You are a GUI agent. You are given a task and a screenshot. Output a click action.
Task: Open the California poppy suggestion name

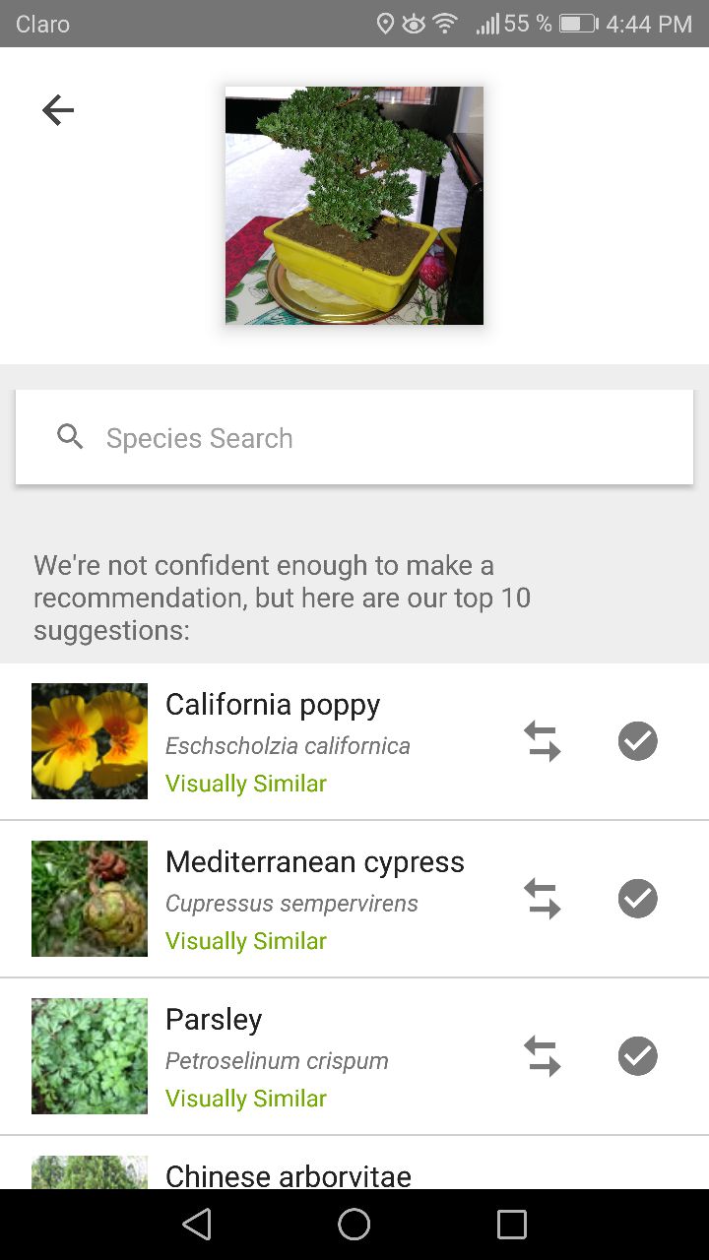coord(273,705)
